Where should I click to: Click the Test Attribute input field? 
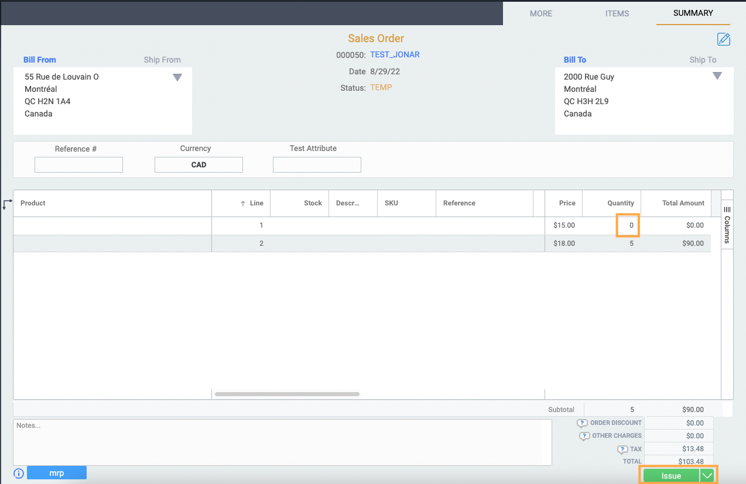[x=317, y=165]
